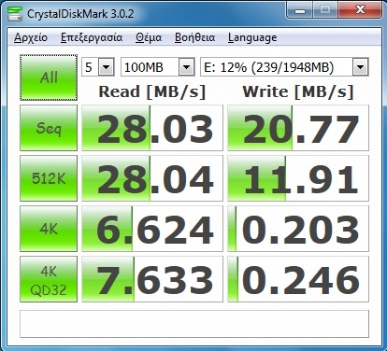The width and height of the screenshot is (387, 351).
Task: Click Seq read result 28.03
Action: point(152,128)
